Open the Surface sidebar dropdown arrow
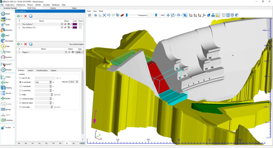The width and height of the screenshot is (273, 148). pyautogui.click(x=14, y=127)
